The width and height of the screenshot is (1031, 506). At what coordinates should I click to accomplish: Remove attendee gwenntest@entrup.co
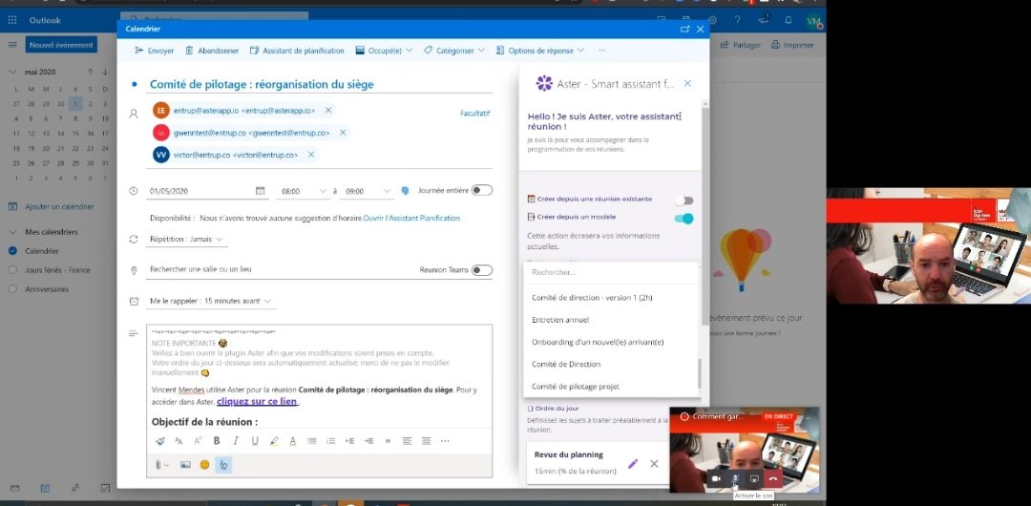pos(343,133)
